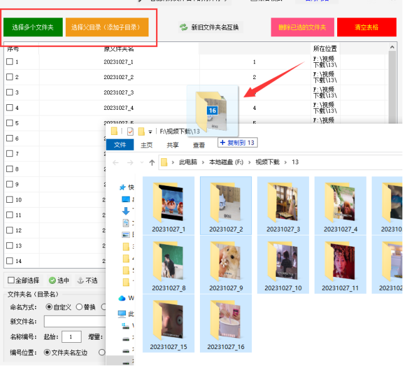Viewport: 403px width, 366px height.
Task: Check the checkbox for row 7
Action: (9, 153)
